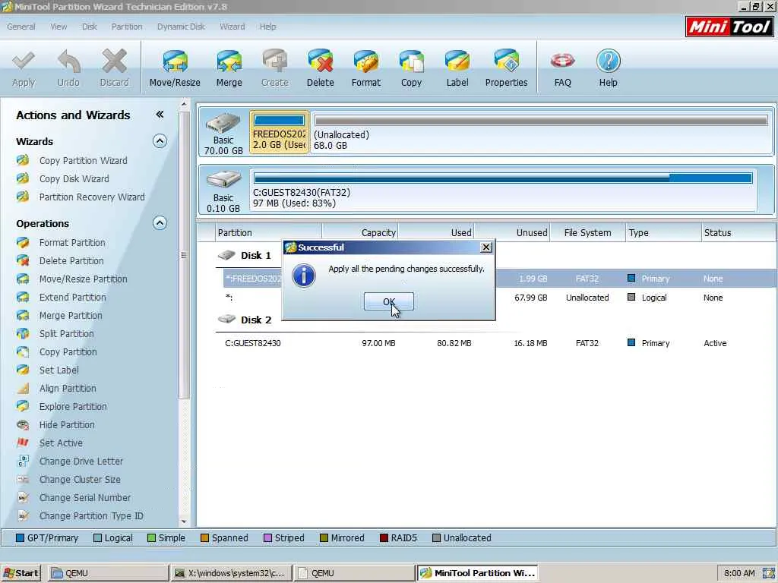Select the 68.0 GB Unallocated block
Screen dimensions: 778x583
point(541,132)
